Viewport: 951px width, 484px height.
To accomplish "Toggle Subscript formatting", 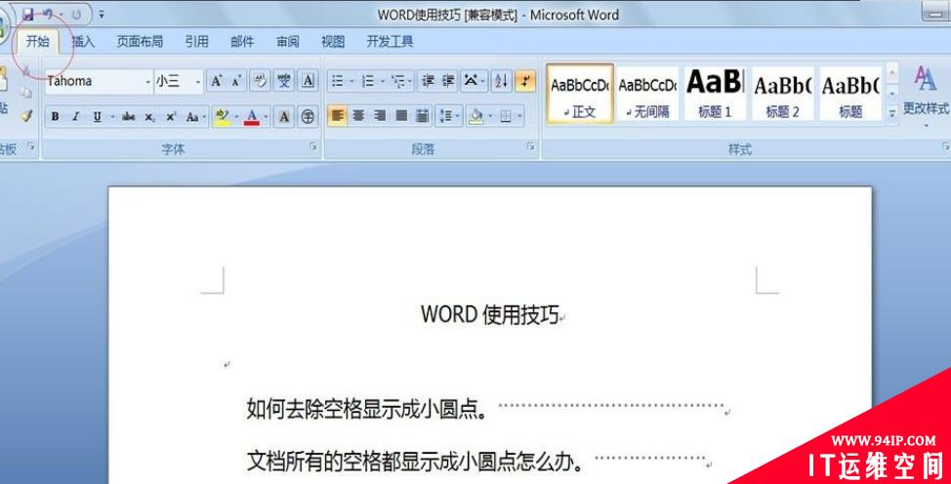I will tap(149, 116).
